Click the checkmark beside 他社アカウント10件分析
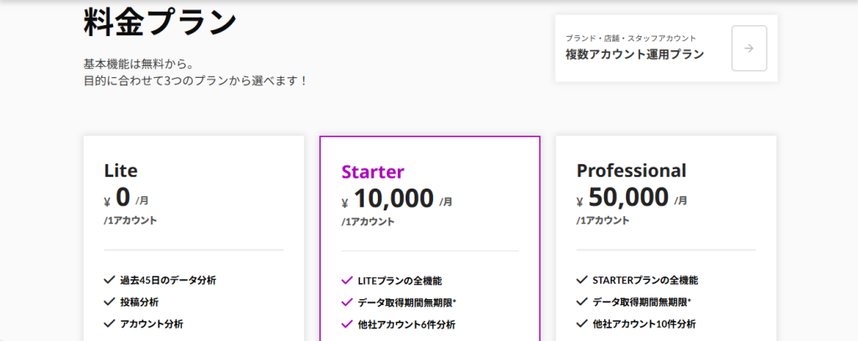The height and width of the screenshot is (341, 858). coord(582,323)
